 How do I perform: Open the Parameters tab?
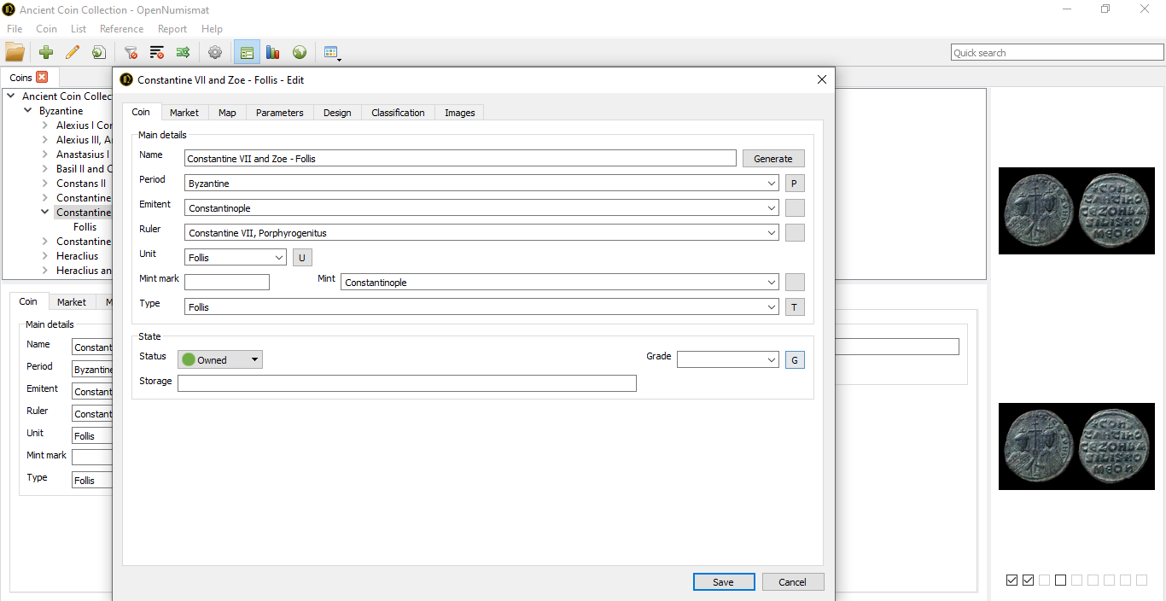click(280, 113)
